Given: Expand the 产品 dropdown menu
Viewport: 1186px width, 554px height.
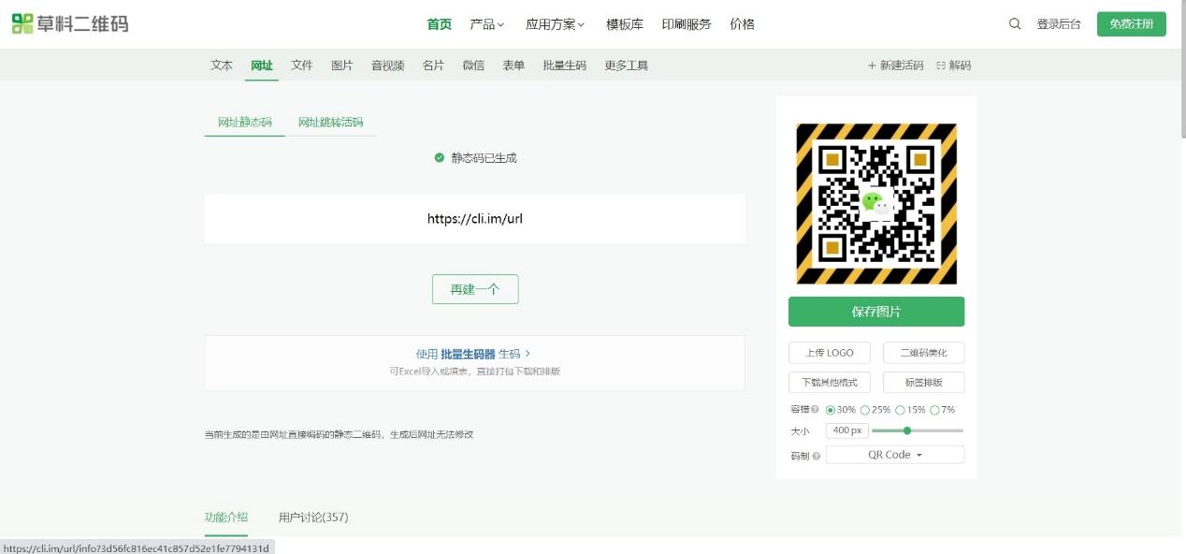Looking at the screenshot, I should coord(487,24).
